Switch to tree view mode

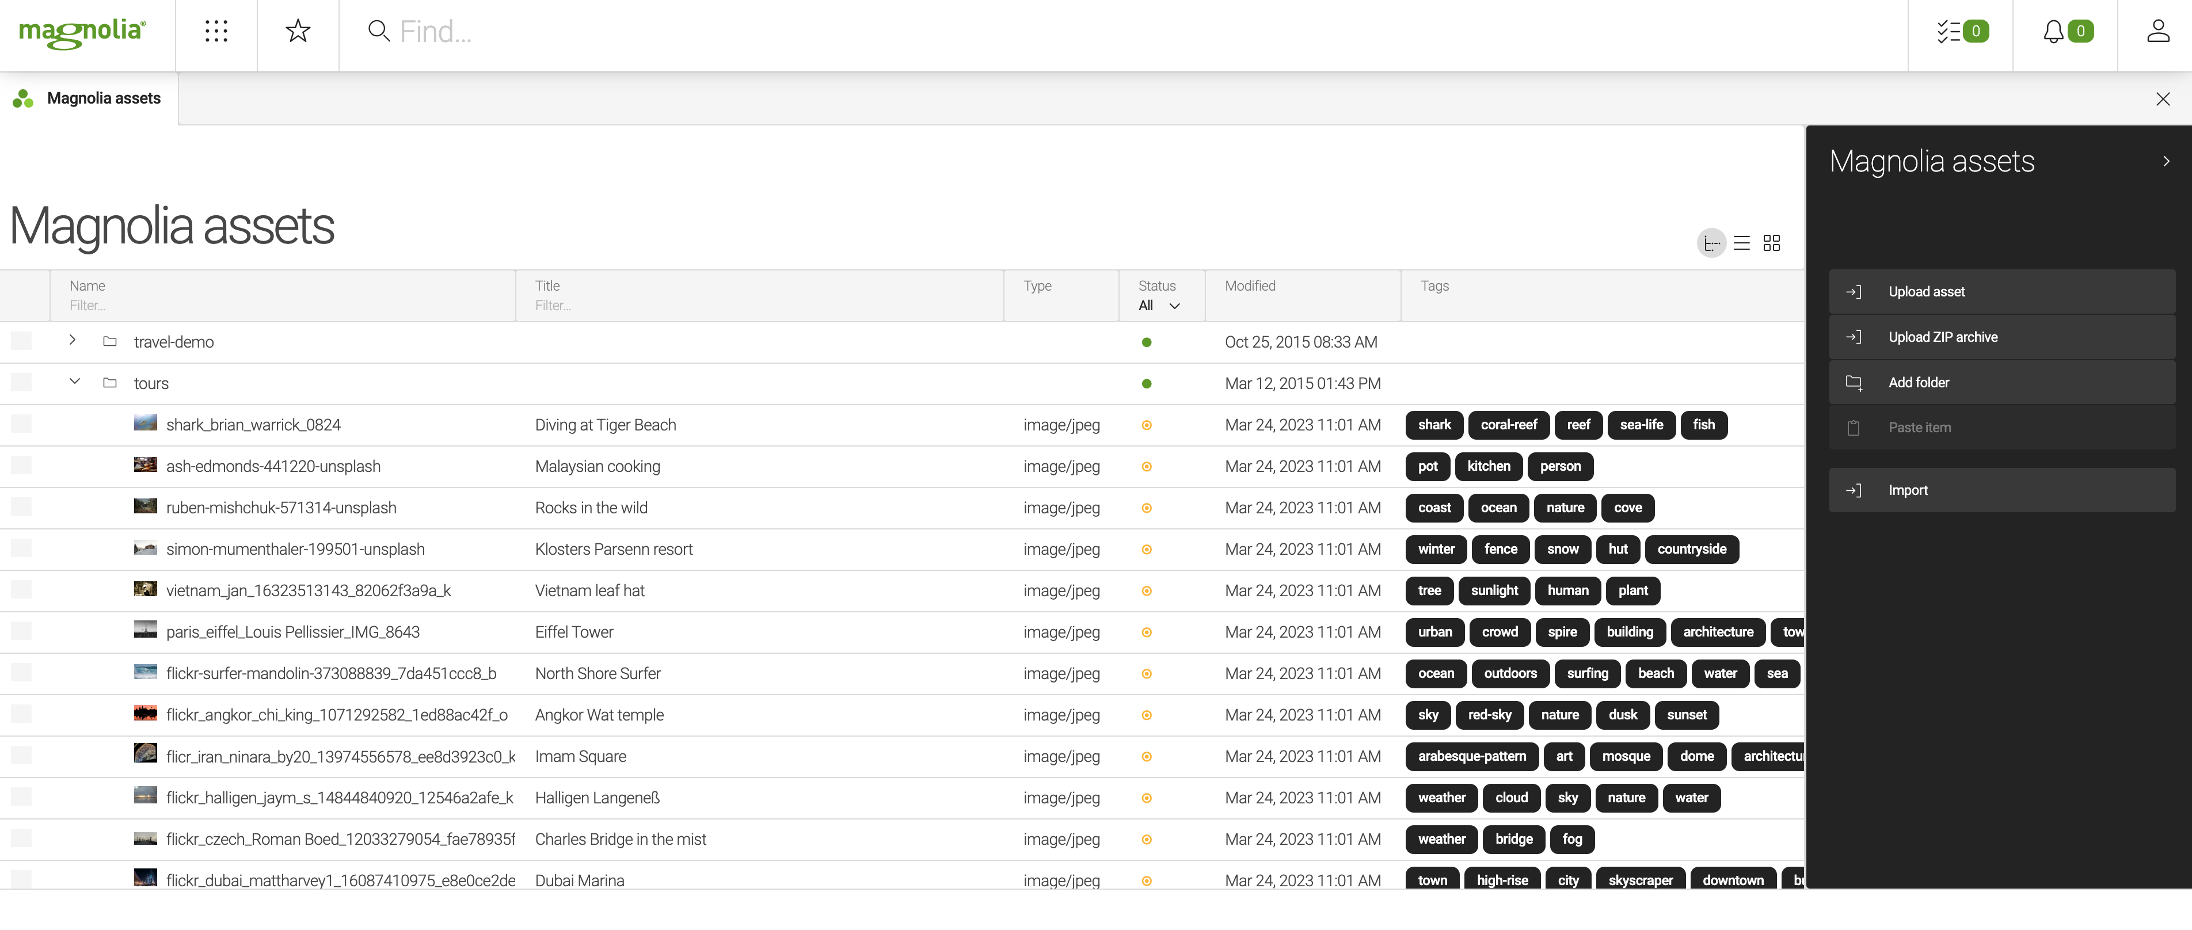(x=1711, y=242)
